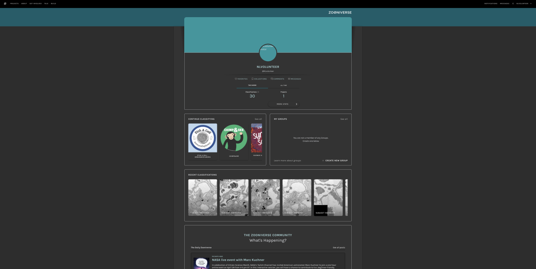Click the The Daily Zooniverse heading
This screenshot has width=536, height=269.
click(x=201, y=248)
